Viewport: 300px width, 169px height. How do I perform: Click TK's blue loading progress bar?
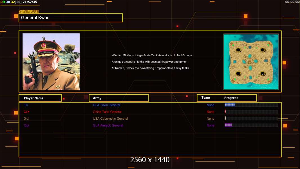(x=251, y=105)
